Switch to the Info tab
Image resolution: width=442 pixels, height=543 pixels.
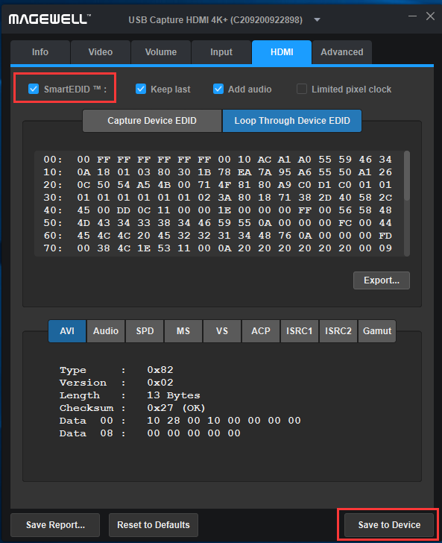tap(40, 52)
